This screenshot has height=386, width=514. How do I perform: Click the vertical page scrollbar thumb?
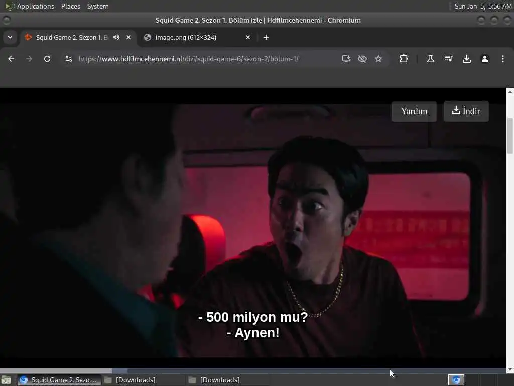coord(510,136)
